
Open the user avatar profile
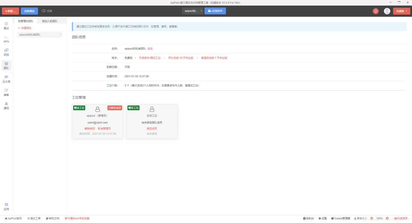click(387, 11)
